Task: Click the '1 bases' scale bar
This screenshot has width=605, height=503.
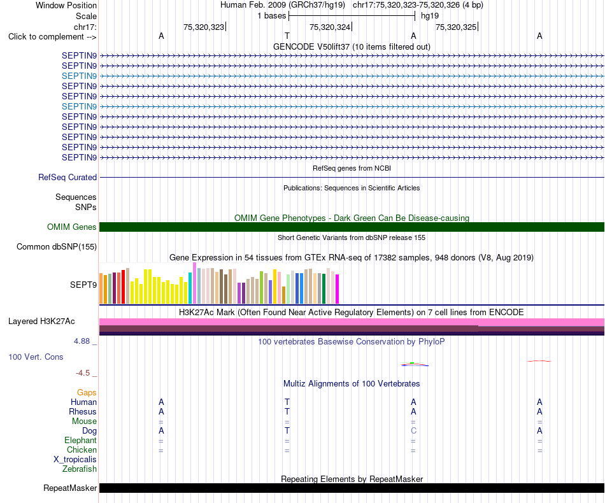Action: [x=352, y=16]
